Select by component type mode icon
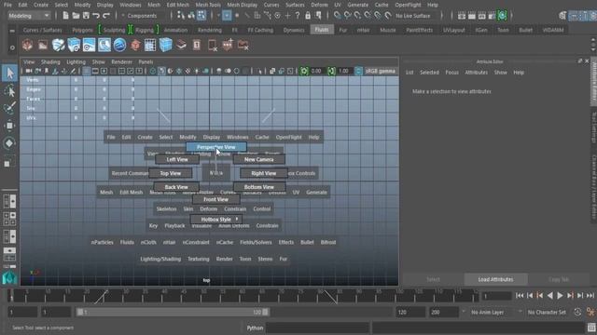This screenshot has height=335, width=597. coord(201,16)
